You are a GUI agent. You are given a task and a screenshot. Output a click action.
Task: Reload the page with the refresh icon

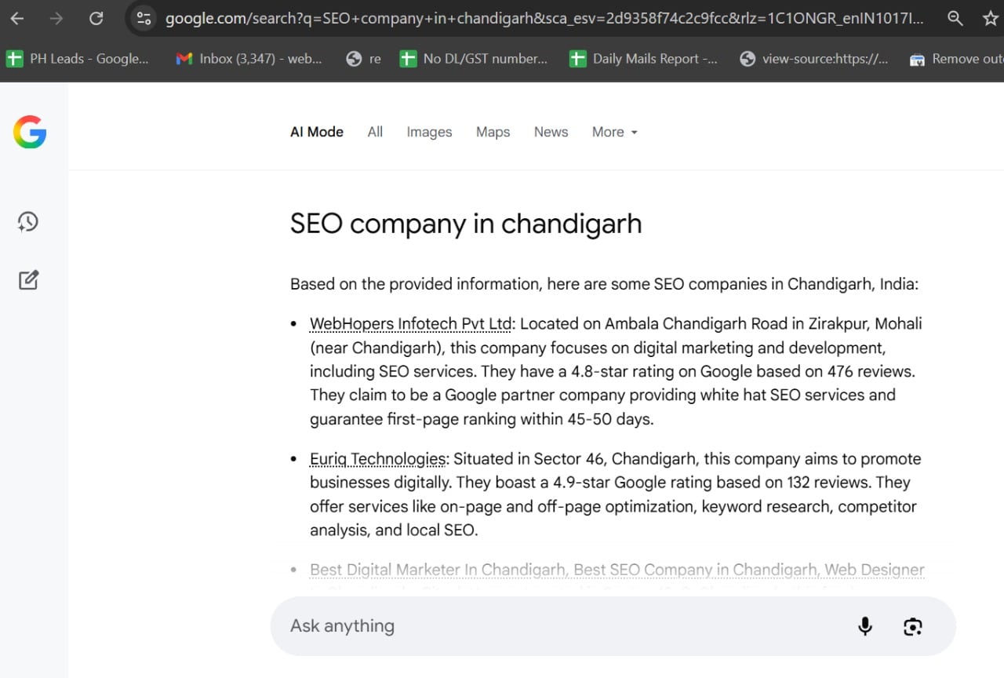[96, 18]
